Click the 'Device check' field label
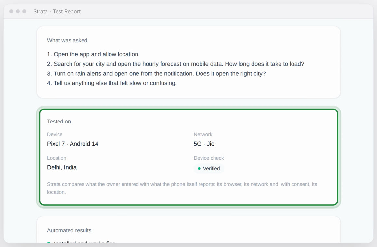This screenshot has width=377, height=247. click(209, 158)
